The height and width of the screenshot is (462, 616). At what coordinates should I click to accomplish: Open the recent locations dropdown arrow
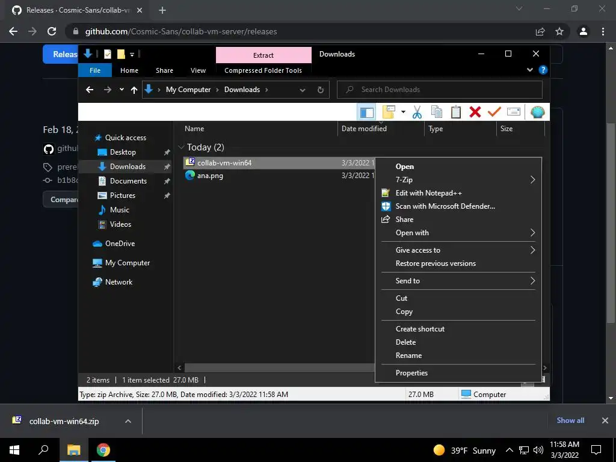point(122,90)
